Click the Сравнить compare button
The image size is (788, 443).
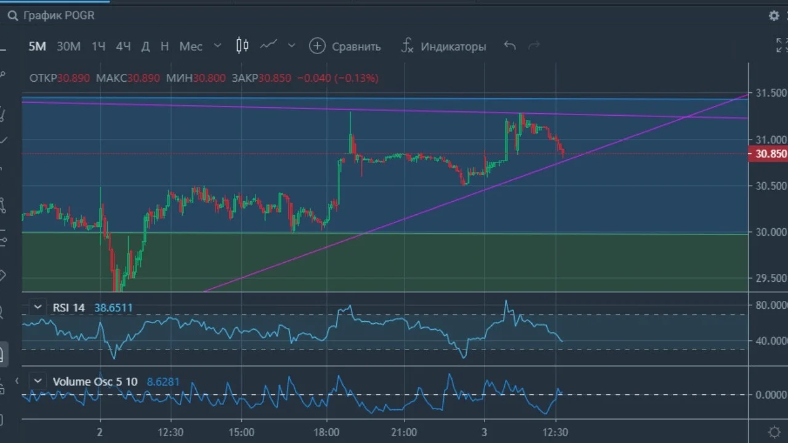(x=345, y=46)
